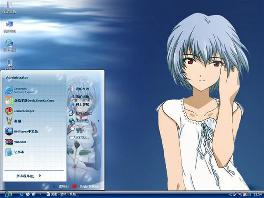Click the third Quick Launch icon
Image resolution: width=264 pixels, height=198 pixels.
pos(34,194)
